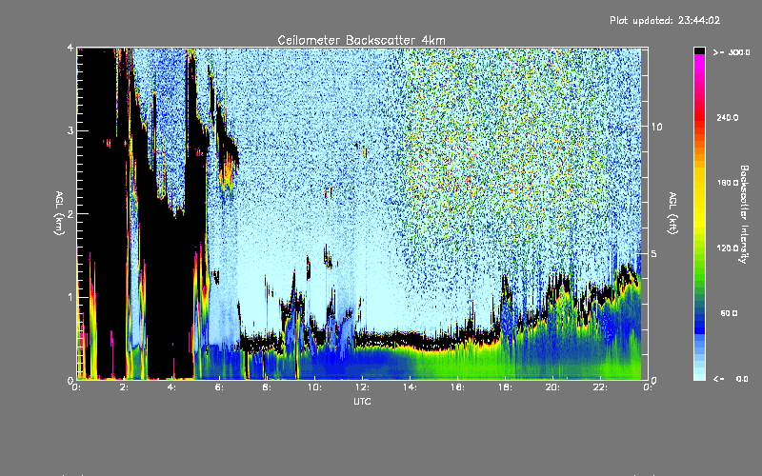This screenshot has height=476, width=762.
Task: Click the '1' km tick label on the left axis
Action: (x=70, y=297)
